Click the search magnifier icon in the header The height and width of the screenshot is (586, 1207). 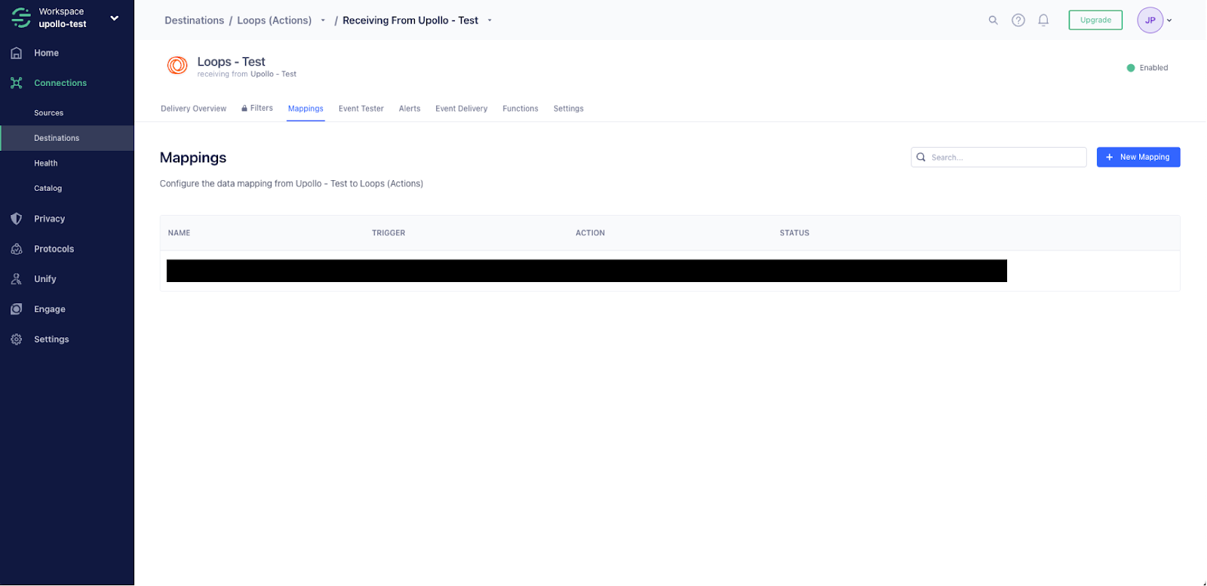pyautogui.click(x=993, y=20)
